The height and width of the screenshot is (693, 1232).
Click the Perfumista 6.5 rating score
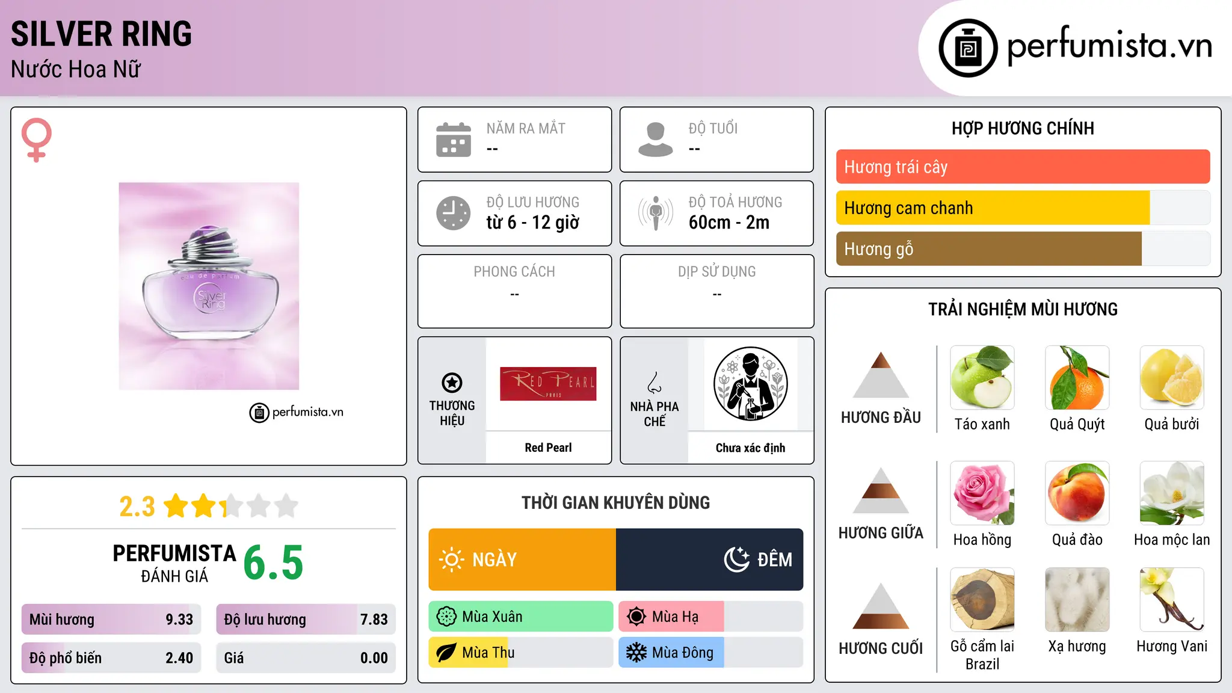(x=273, y=563)
